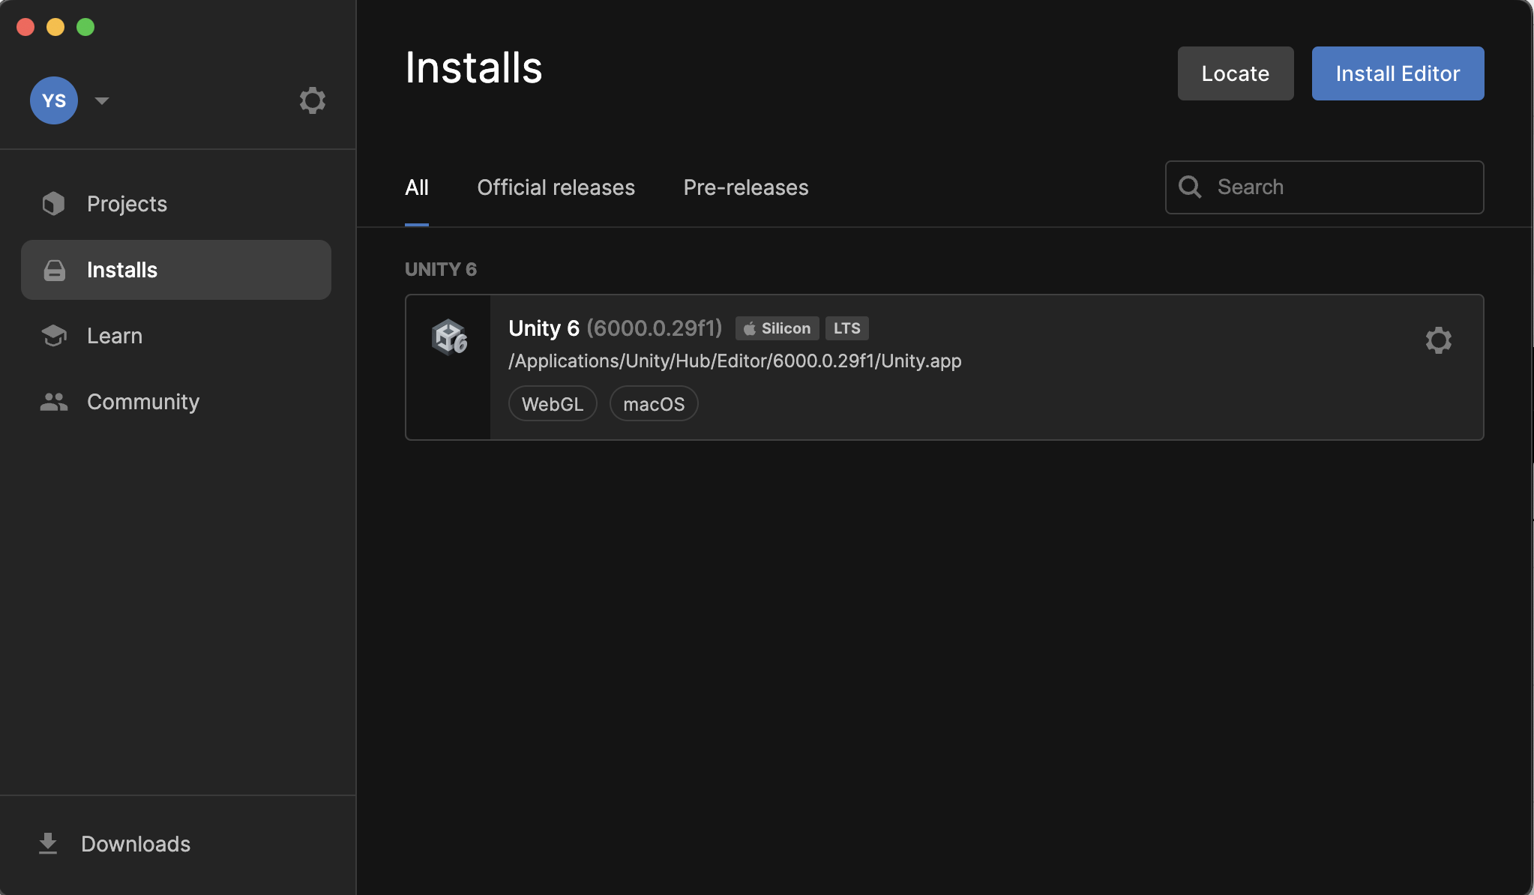Focus the Search input field
This screenshot has height=895, width=1534.
(1325, 187)
